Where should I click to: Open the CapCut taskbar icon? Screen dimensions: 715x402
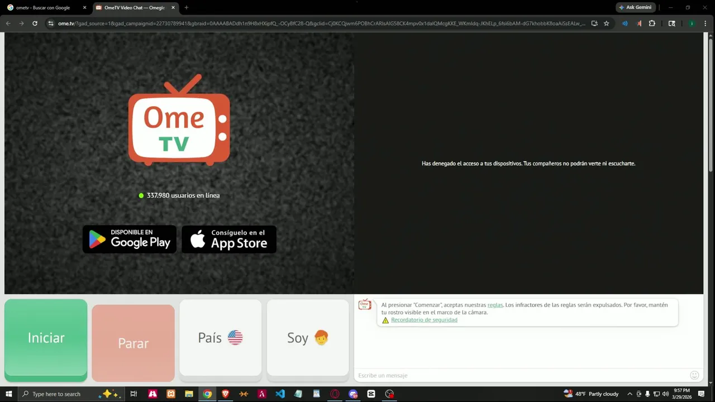pyautogui.click(x=371, y=394)
